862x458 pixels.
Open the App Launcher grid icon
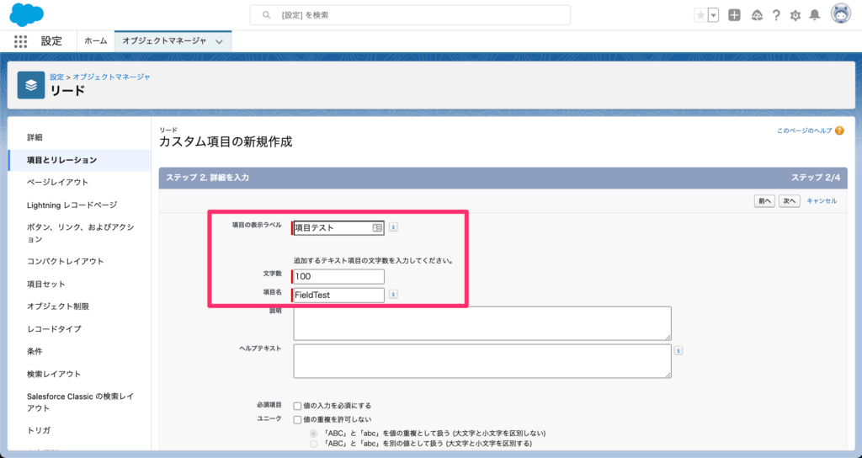[x=21, y=40]
